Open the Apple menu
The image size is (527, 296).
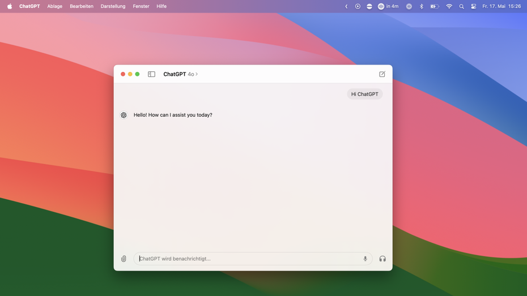[x=10, y=6]
